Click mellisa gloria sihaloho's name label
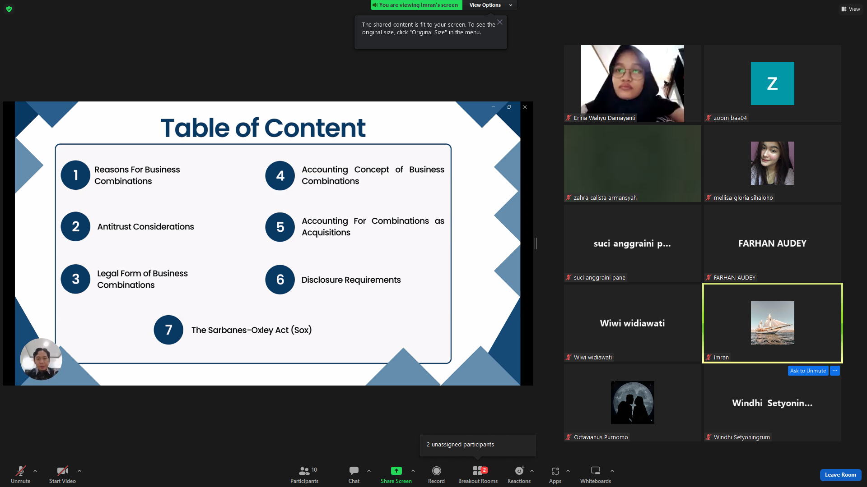This screenshot has height=487, width=867. tap(743, 198)
